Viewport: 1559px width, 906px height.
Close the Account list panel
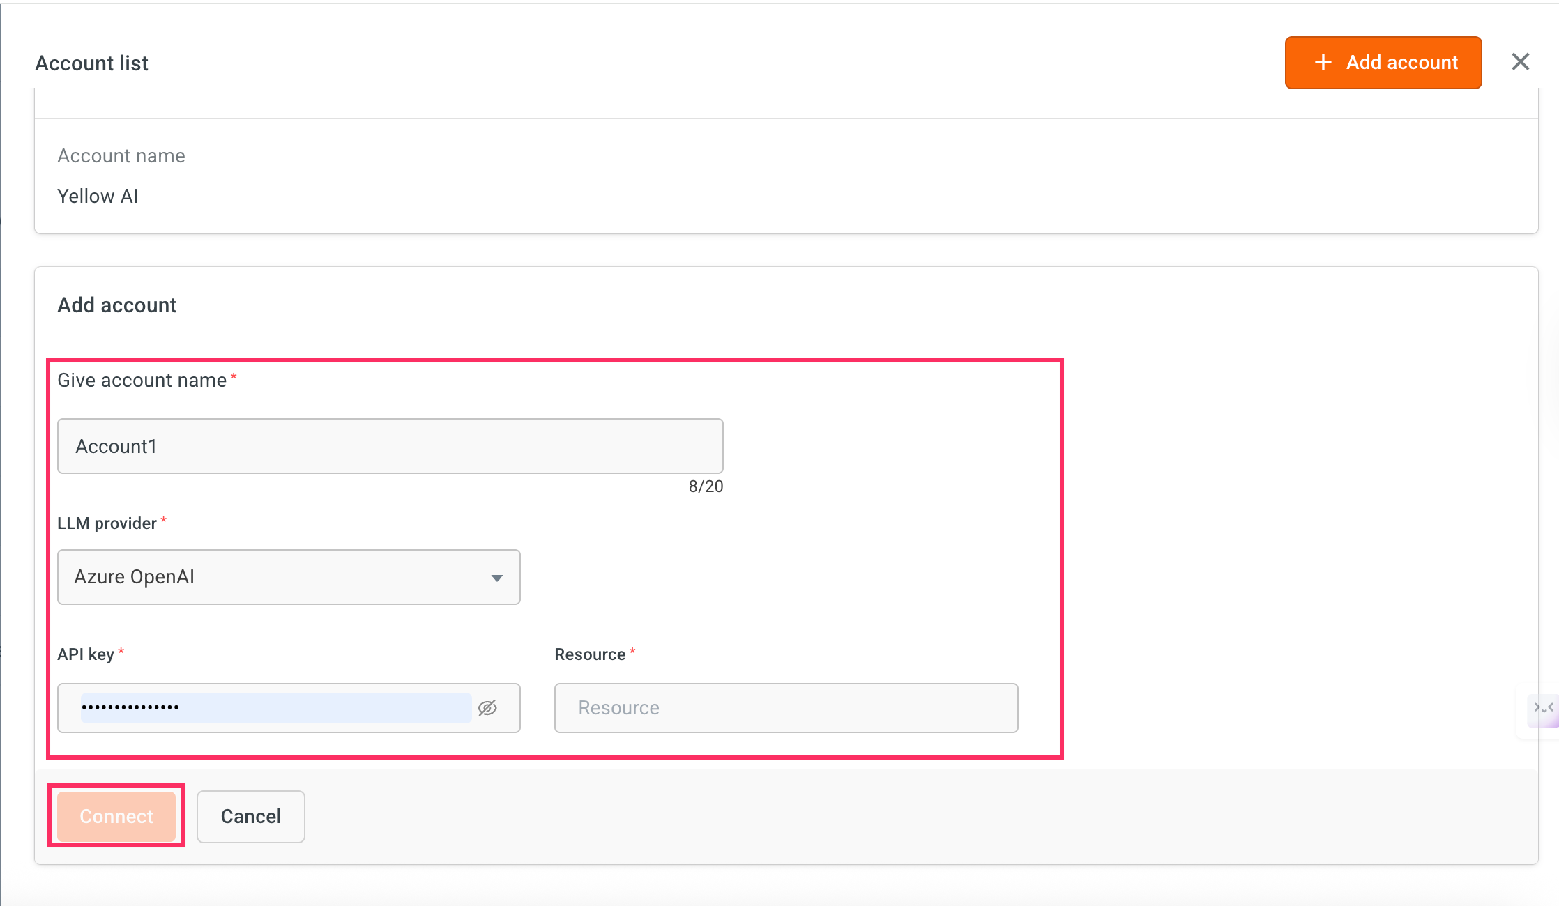tap(1521, 62)
